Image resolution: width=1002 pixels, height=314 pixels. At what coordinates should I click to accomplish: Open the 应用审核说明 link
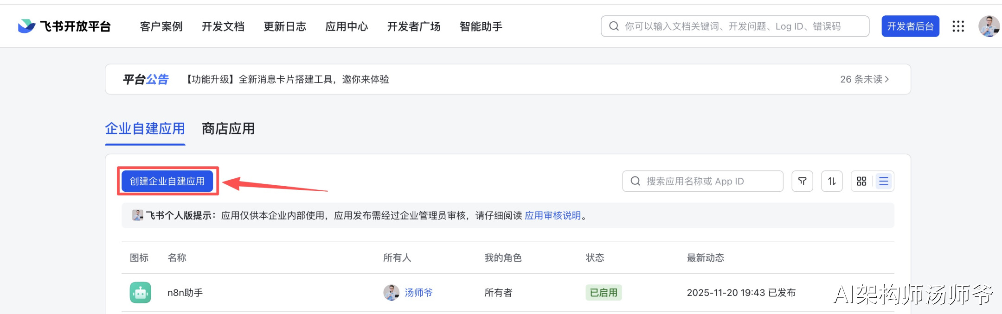(552, 215)
